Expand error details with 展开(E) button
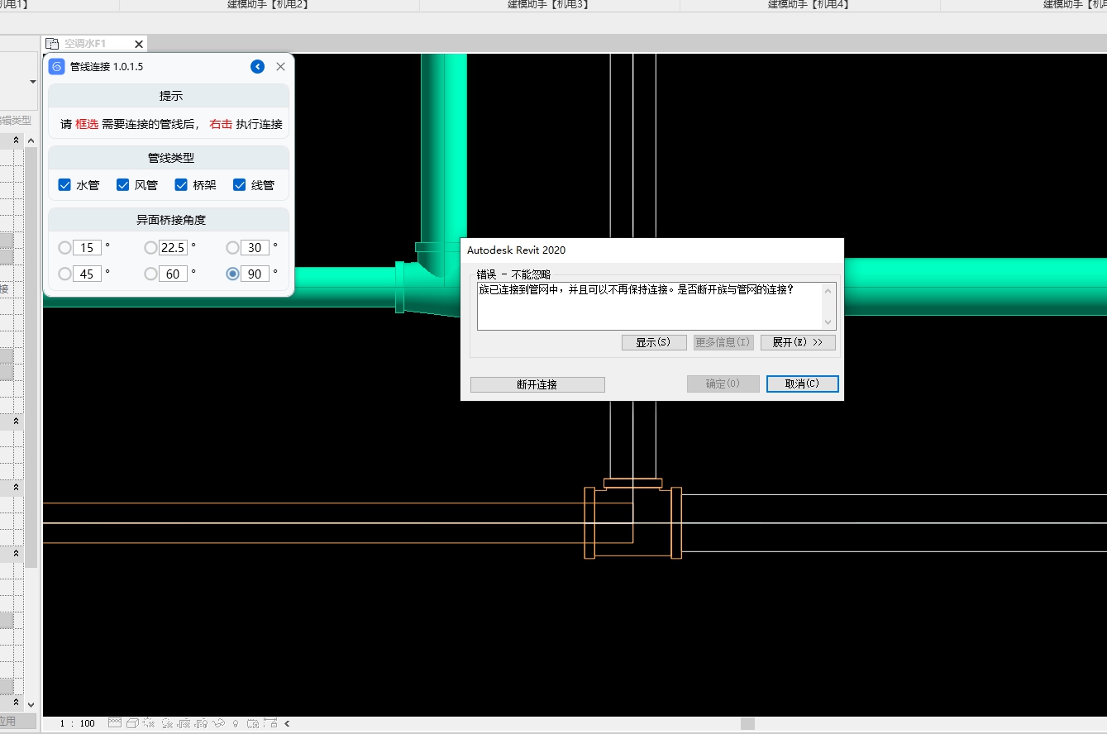The height and width of the screenshot is (734, 1107). [x=797, y=342]
